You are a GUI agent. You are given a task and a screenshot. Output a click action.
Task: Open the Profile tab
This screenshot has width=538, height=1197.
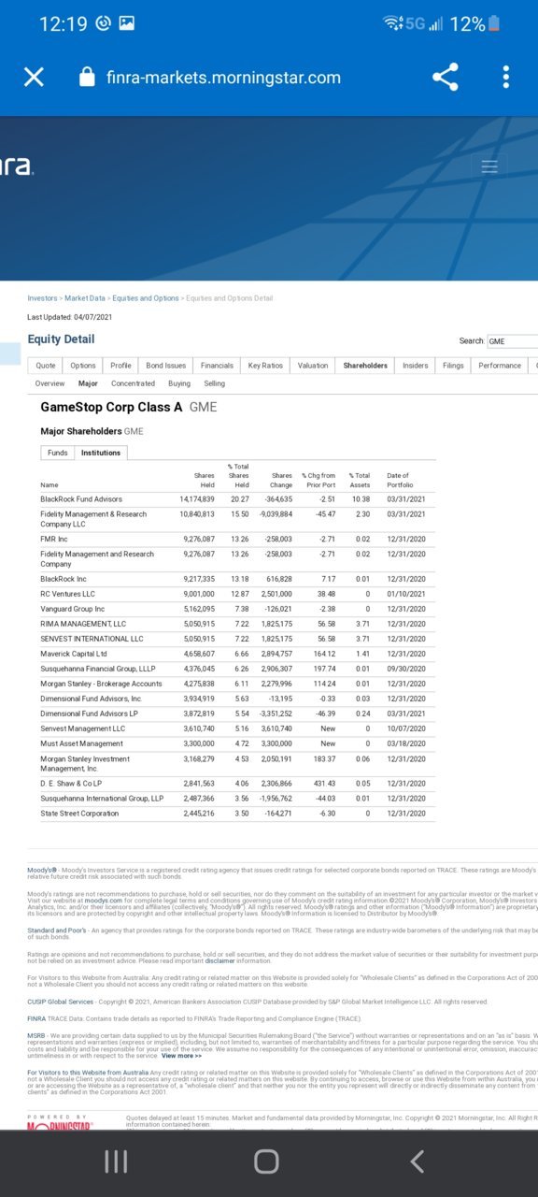(120, 366)
